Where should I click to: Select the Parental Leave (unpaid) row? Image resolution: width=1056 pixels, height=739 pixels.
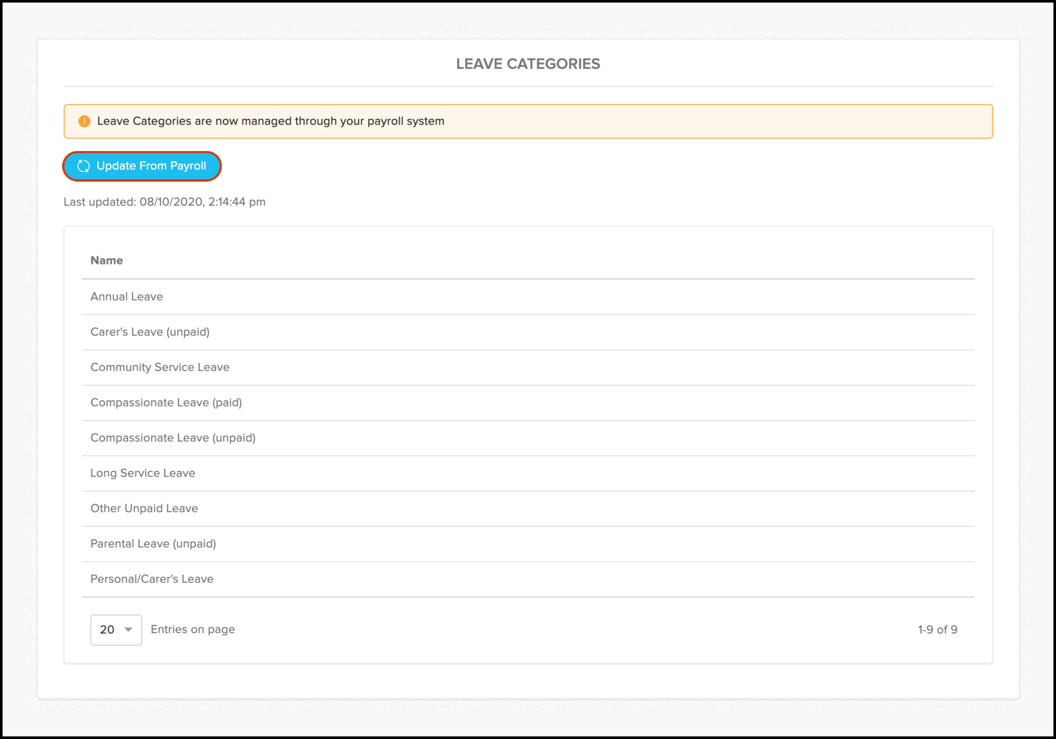[153, 544]
